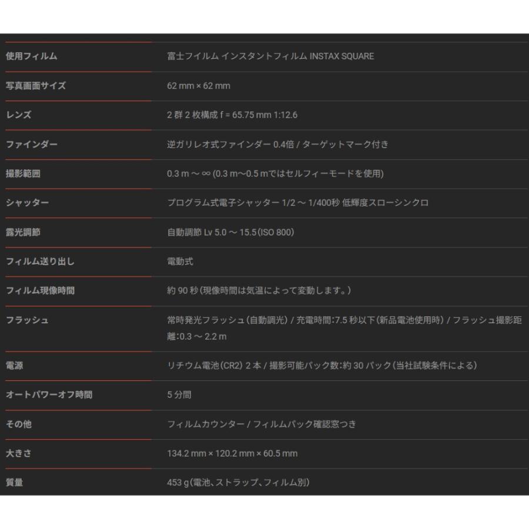Click the 写真画面サイズ label
This screenshot has width=529, height=529.
click(36, 86)
